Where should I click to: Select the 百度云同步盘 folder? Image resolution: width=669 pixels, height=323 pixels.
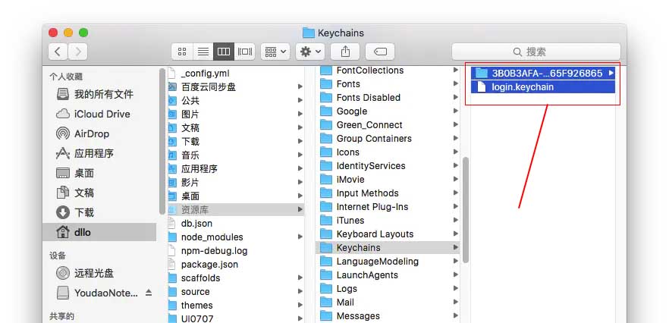coord(236,87)
